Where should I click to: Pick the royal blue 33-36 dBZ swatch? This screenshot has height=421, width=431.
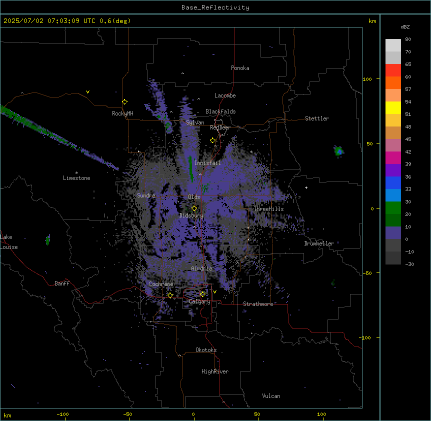click(393, 182)
